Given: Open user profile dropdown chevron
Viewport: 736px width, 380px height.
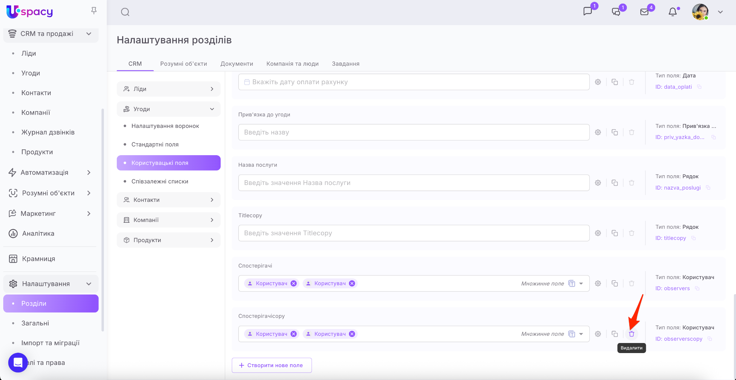Looking at the screenshot, I should pyautogui.click(x=720, y=12).
